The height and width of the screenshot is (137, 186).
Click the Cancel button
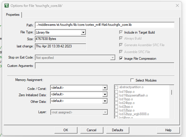tap(92, 130)
